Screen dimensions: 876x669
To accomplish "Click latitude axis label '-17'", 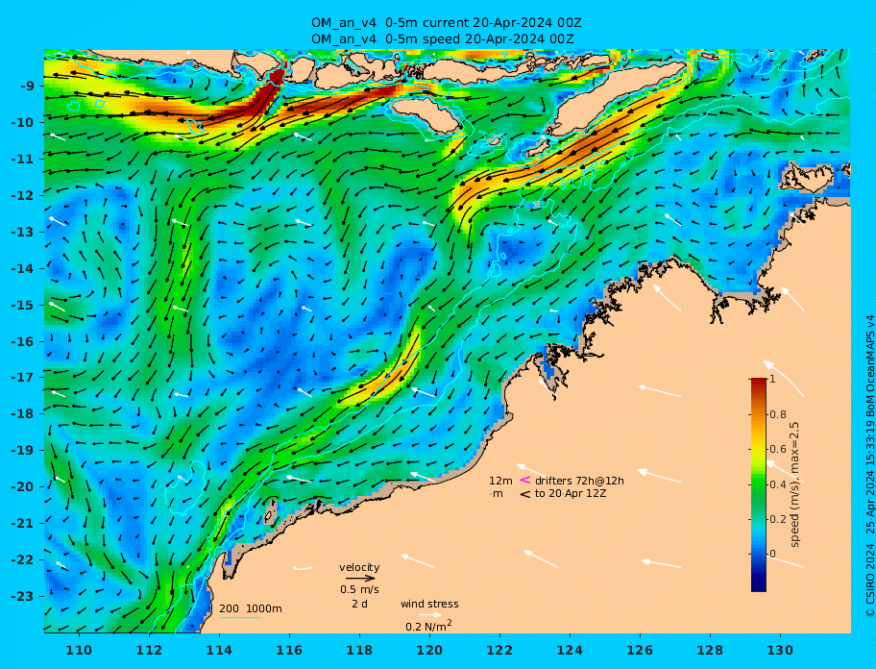I will point(23,377).
